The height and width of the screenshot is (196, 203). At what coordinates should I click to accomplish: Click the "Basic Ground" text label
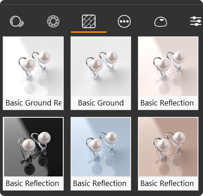pos(101,103)
